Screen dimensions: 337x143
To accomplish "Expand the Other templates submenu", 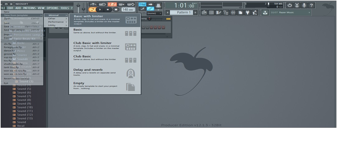I will [56, 19].
